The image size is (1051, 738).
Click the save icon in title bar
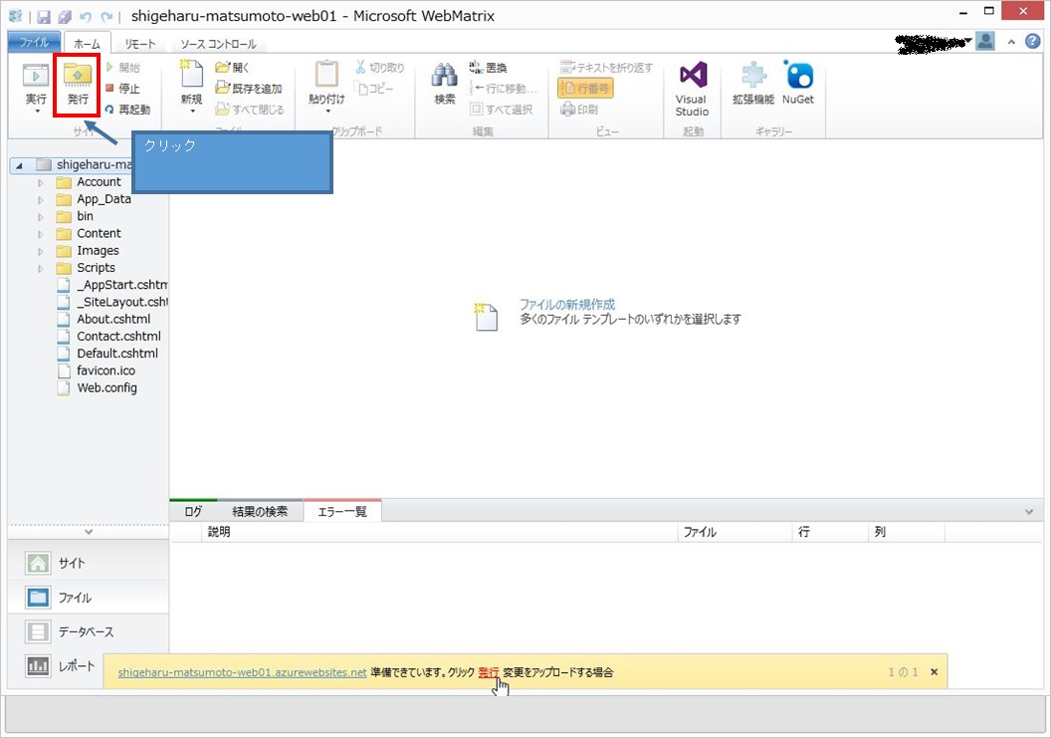pos(44,17)
